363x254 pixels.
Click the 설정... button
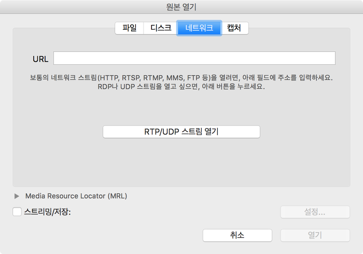coord(315,212)
